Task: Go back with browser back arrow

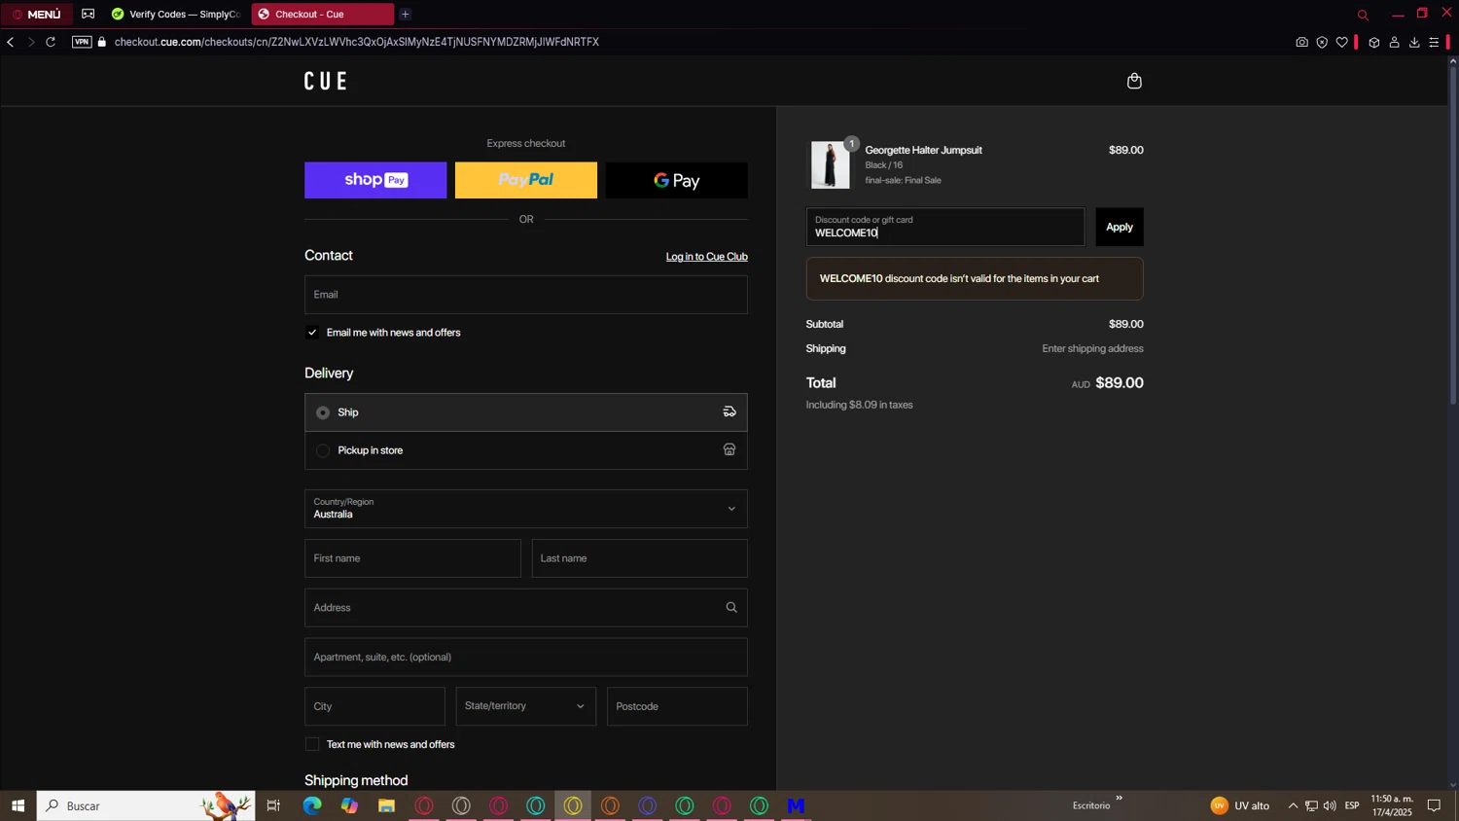Action: [11, 42]
